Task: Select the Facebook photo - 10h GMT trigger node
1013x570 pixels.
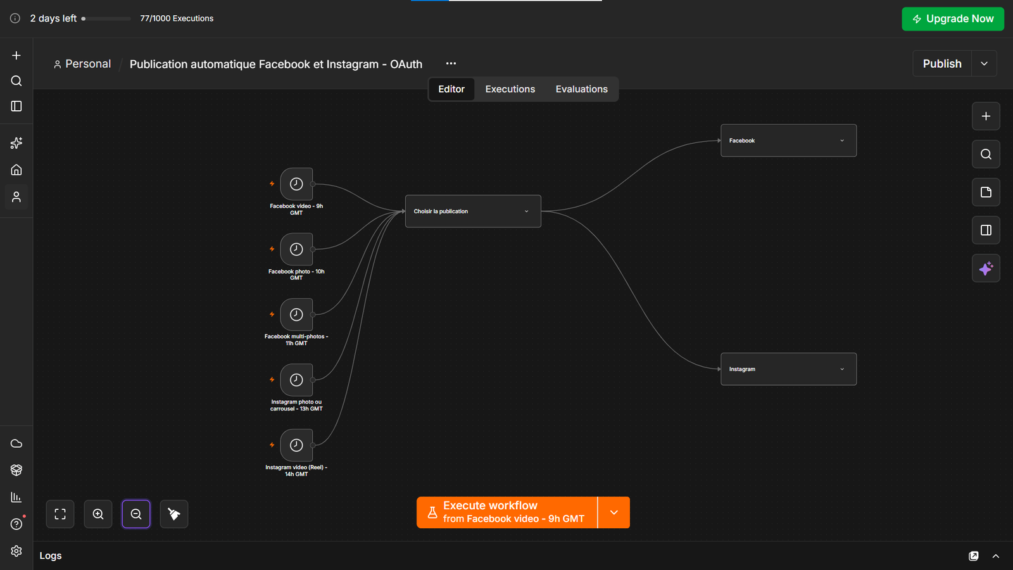Action: (296, 250)
